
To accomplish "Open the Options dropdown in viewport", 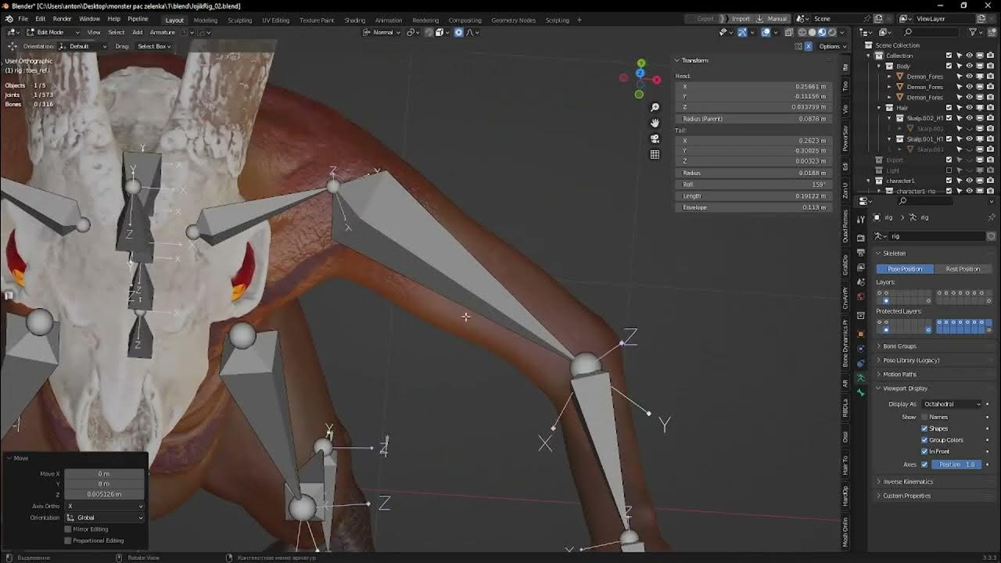I will [833, 46].
